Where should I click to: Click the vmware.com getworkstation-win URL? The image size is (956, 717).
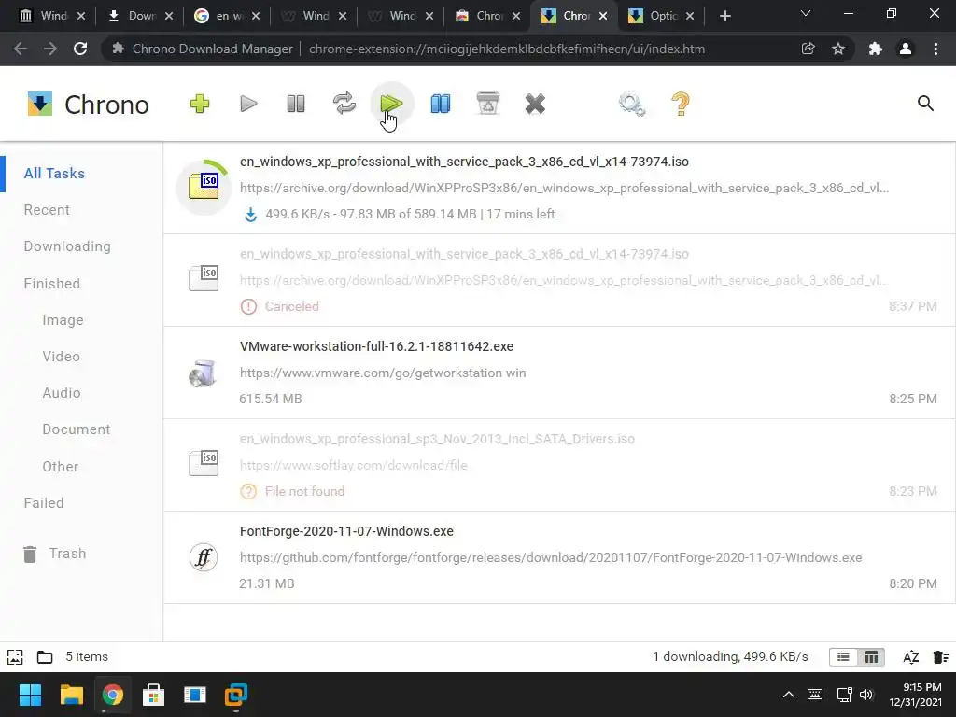pyautogui.click(x=382, y=373)
